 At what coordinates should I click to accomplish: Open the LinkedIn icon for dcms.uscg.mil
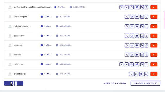click(x=132, y=17)
